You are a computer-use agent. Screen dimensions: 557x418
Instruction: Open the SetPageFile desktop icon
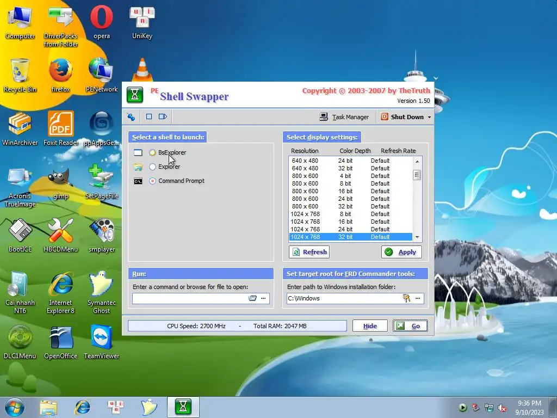(102, 182)
